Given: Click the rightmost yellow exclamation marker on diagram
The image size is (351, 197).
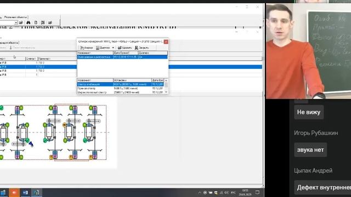Looking at the screenshot, I should 91,158.
